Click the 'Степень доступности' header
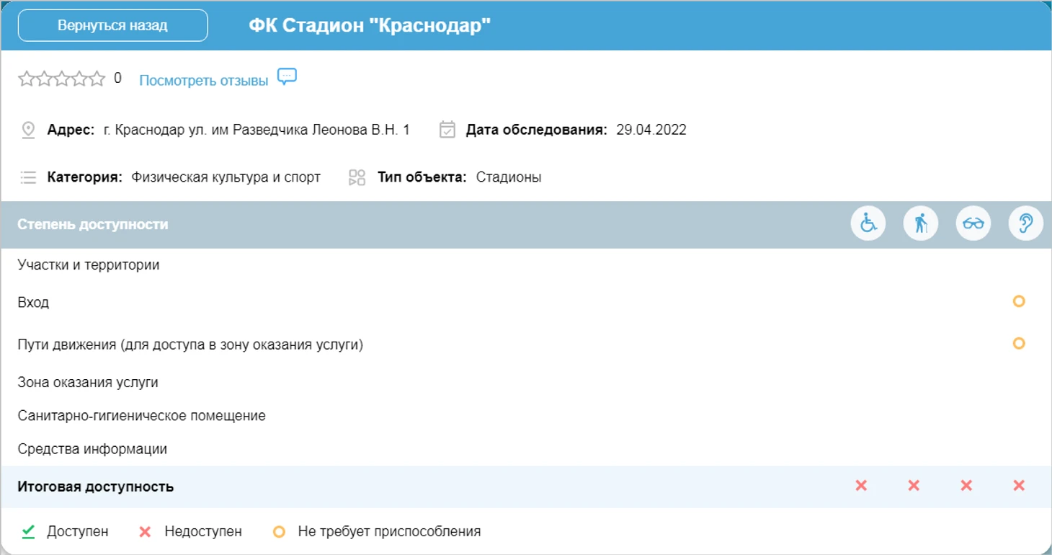 (93, 224)
